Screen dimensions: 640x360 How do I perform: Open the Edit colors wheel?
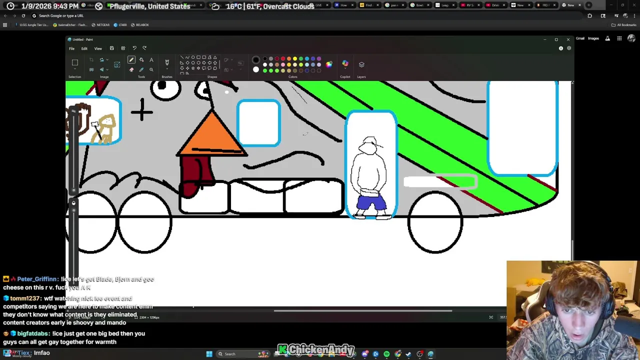[328, 64]
